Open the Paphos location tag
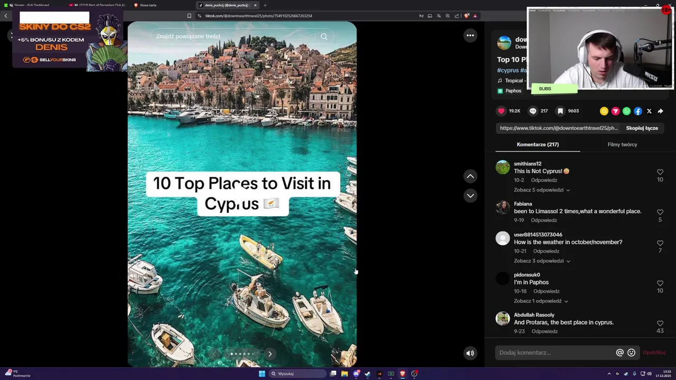676x380 pixels. (x=509, y=91)
